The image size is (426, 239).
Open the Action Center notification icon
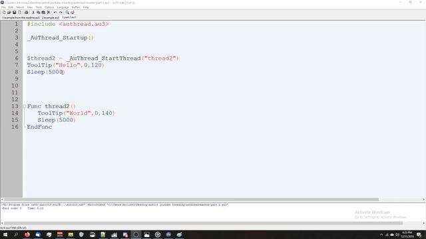click(419, 234)
